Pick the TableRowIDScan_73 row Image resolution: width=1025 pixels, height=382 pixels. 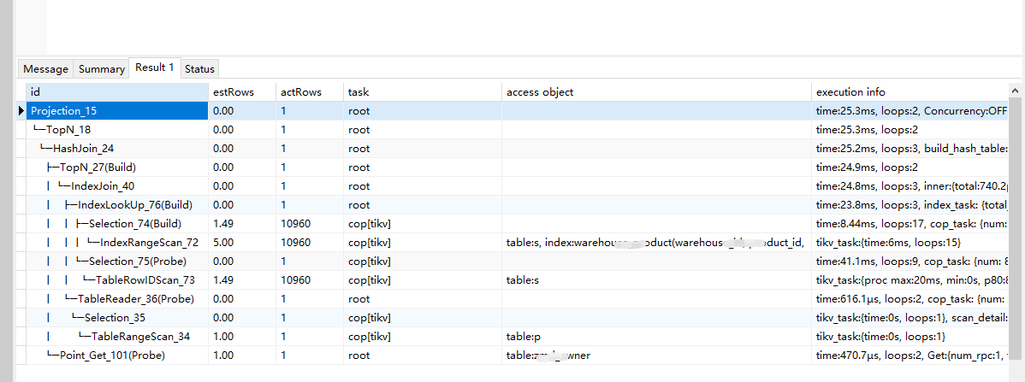coord(145,280)
